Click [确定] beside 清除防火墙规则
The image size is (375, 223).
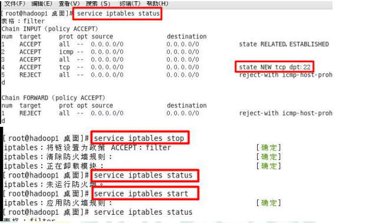(x=269, y=157)
